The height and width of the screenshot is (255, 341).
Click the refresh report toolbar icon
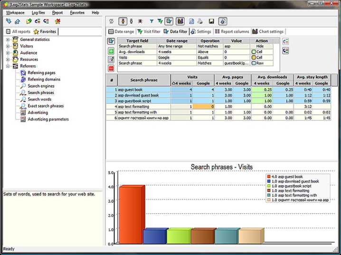click(112, 21)
